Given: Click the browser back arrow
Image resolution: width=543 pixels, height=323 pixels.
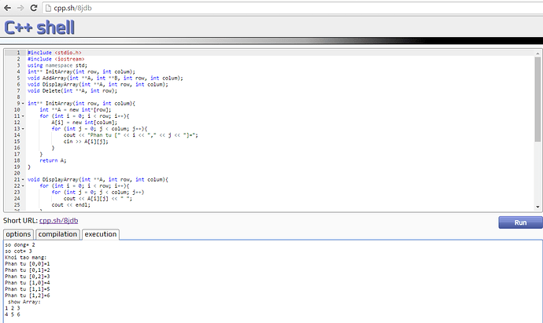Looking at the screenshot, I should pyautogui.click(x=7, y=6).
